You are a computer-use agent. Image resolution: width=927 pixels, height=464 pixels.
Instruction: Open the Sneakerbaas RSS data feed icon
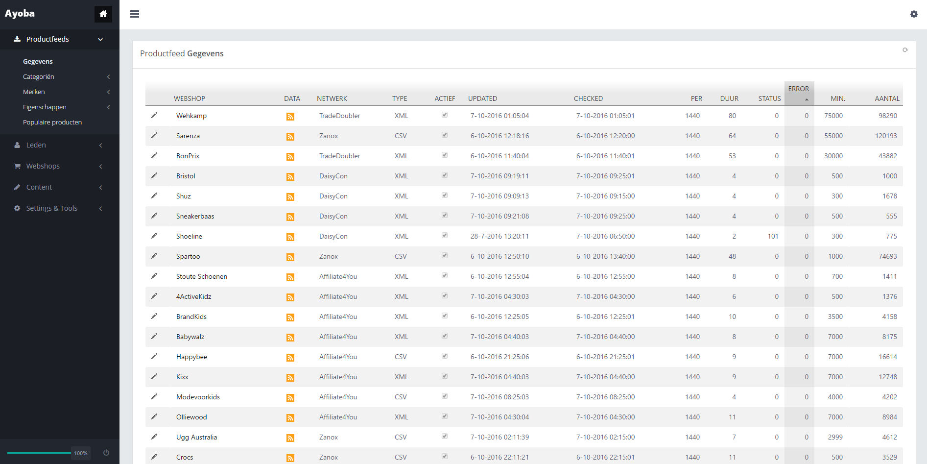[x=290, y=217]
